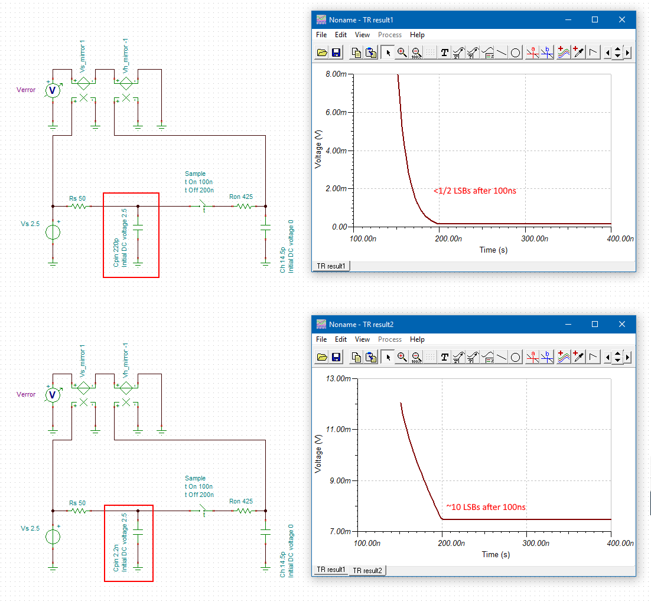651x605 pixels.
Task: Open a file in TR result1 window
Action: [x=322, y=53]
